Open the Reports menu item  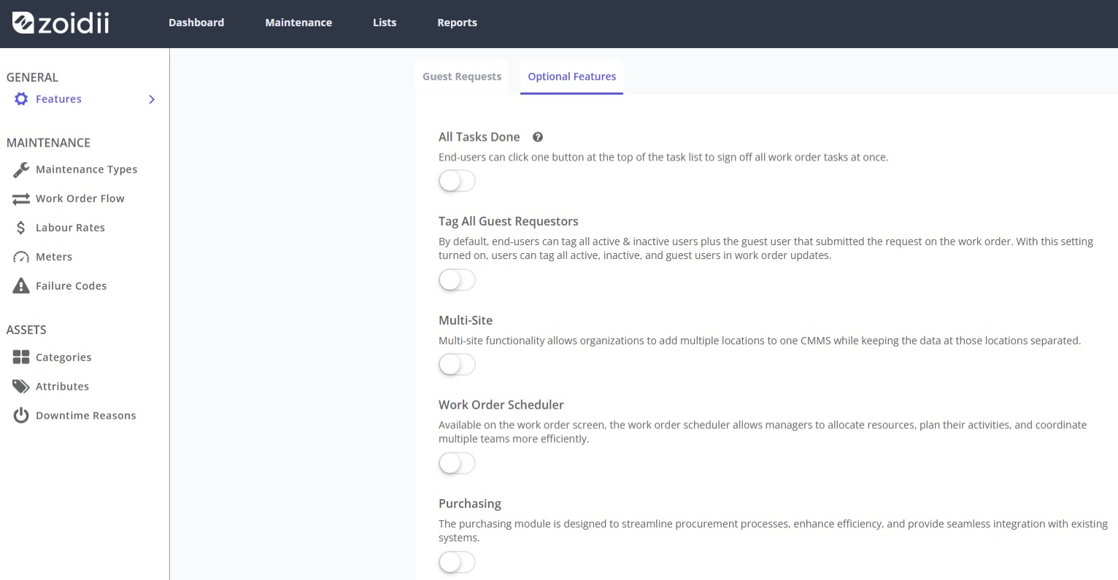457,23
